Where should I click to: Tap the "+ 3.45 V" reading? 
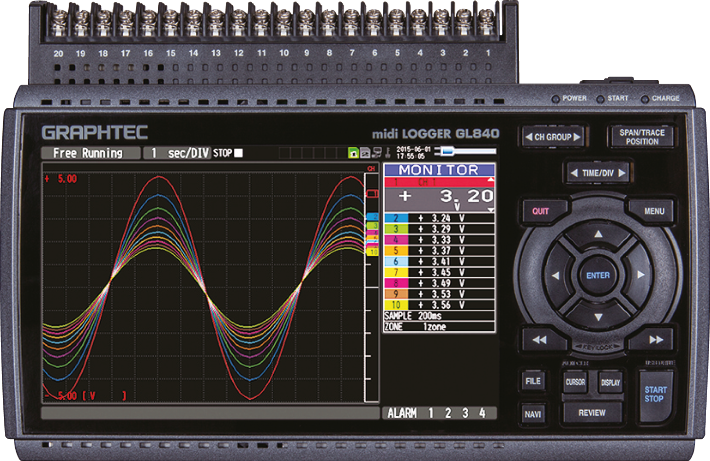(x=442, y=272)
